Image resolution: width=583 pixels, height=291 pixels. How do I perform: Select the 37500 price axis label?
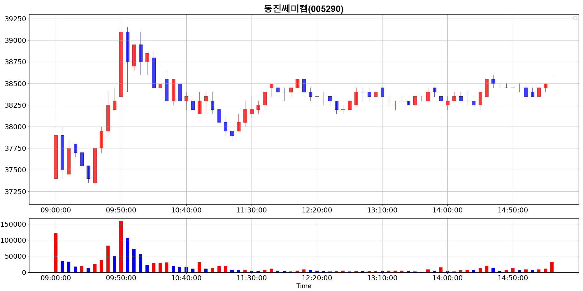(x=15, y=170)
